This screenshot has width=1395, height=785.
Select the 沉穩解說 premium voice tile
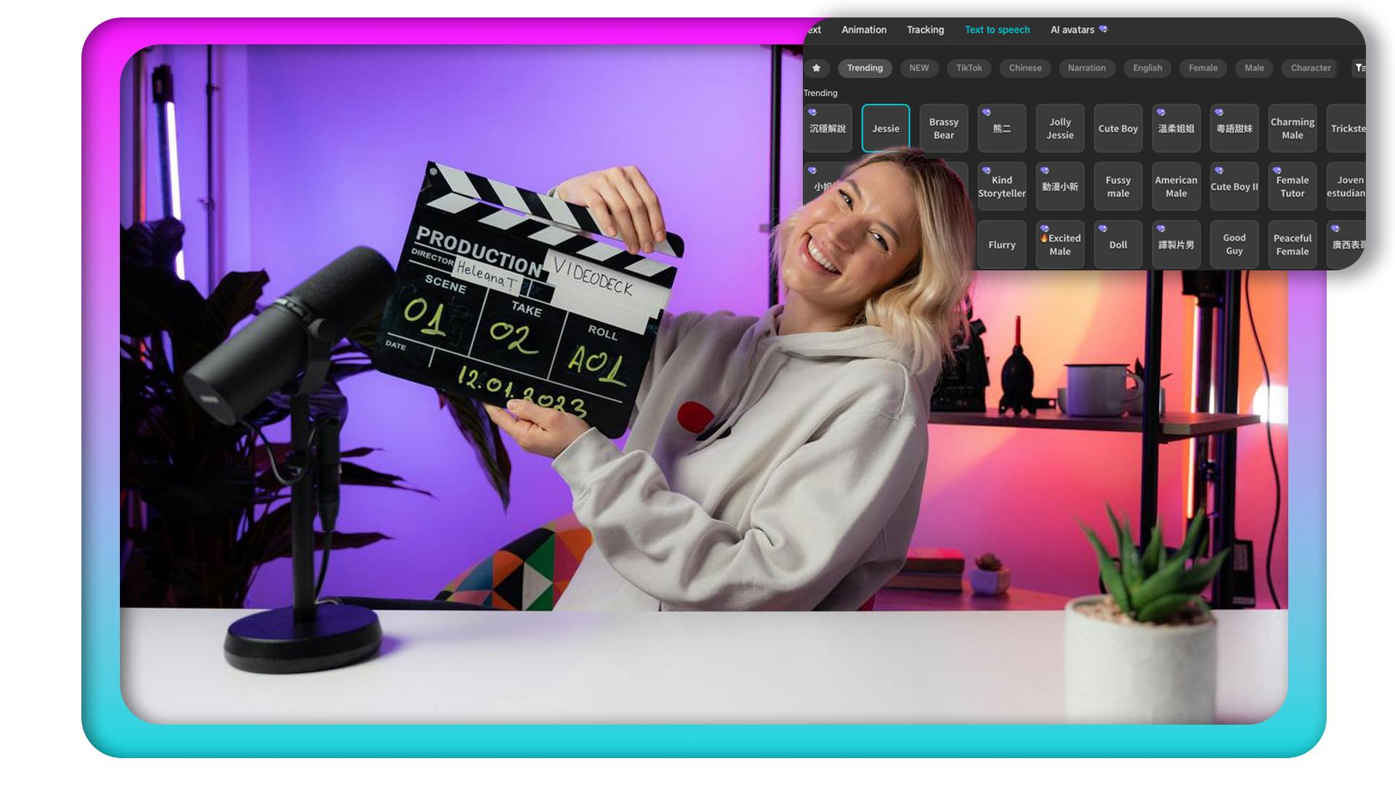click(828, 129)
